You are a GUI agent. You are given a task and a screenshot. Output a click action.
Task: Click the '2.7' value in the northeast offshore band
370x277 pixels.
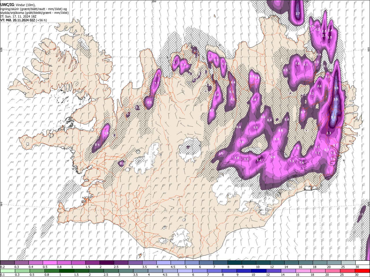click(x=324, y=35)
